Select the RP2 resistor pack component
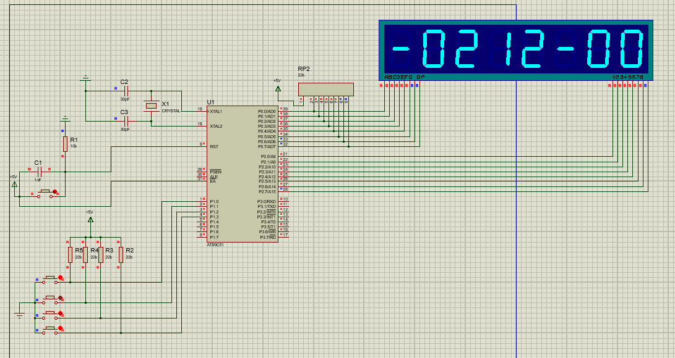The image size is (675, 358). click(x=326, y=89)
